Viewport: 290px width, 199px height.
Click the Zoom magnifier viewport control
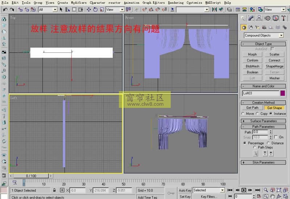(x=266, y=190)
